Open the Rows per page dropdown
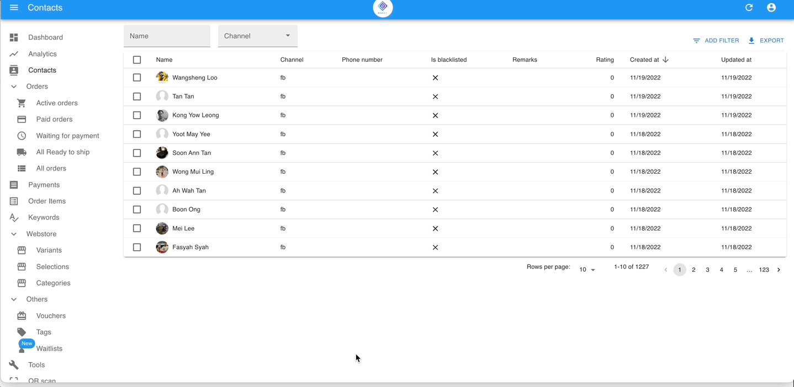 [x=586, y=269]
